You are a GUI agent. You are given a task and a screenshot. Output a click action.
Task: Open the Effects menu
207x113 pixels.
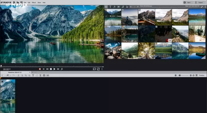(x=34, y=2)
